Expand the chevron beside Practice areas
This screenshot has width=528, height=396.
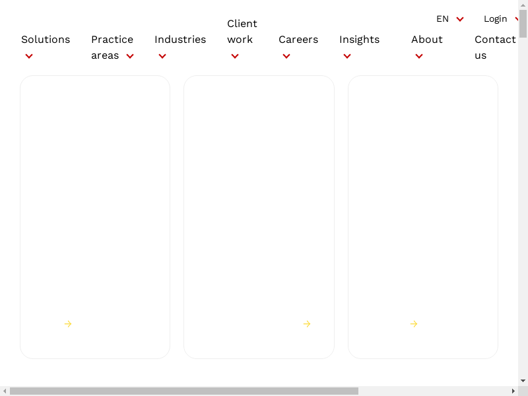130,56
